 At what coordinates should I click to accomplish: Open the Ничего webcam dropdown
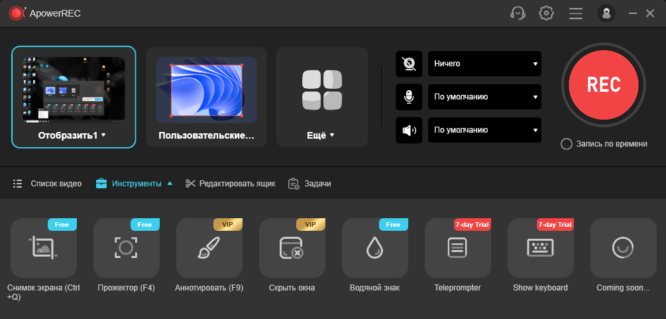tap(484, 64)
